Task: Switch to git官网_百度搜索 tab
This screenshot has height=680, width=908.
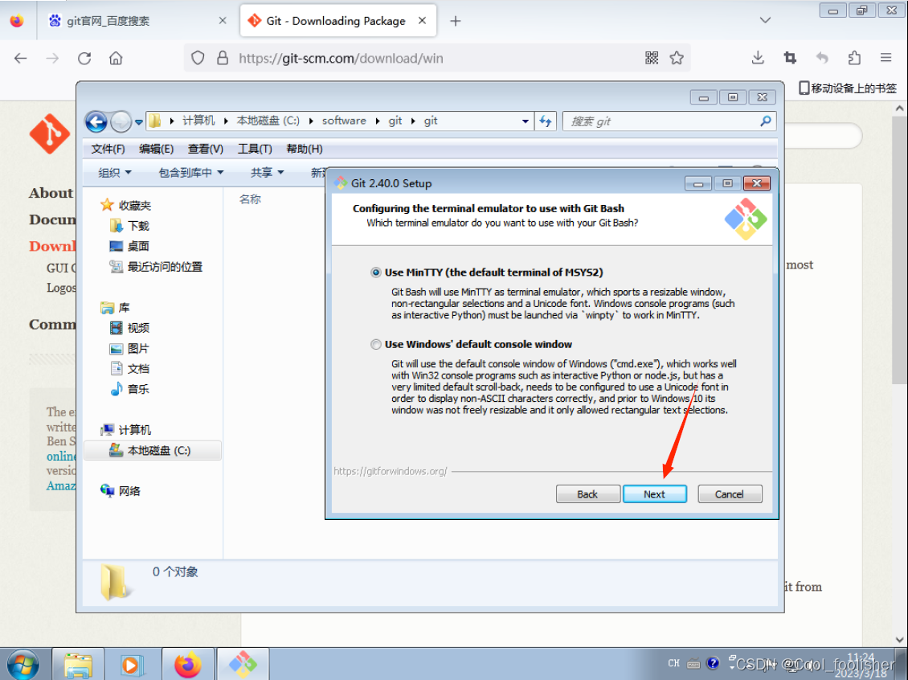Action: click(138, 21)
